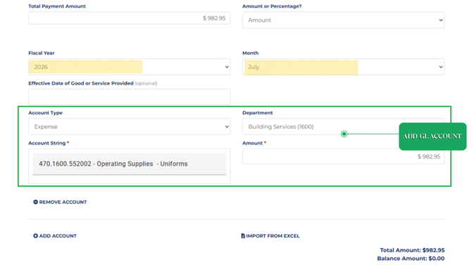Click the Balance Amount: $0.00 text
The height and width of the screenshot is (265, 472).
point(411,259)
